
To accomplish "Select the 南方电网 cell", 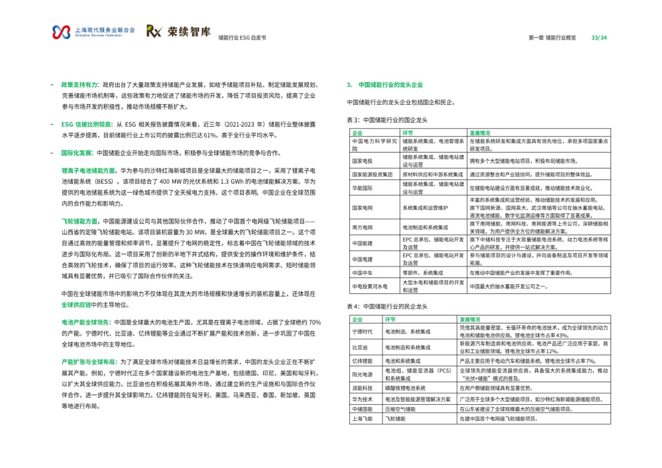I will (375, 227).
